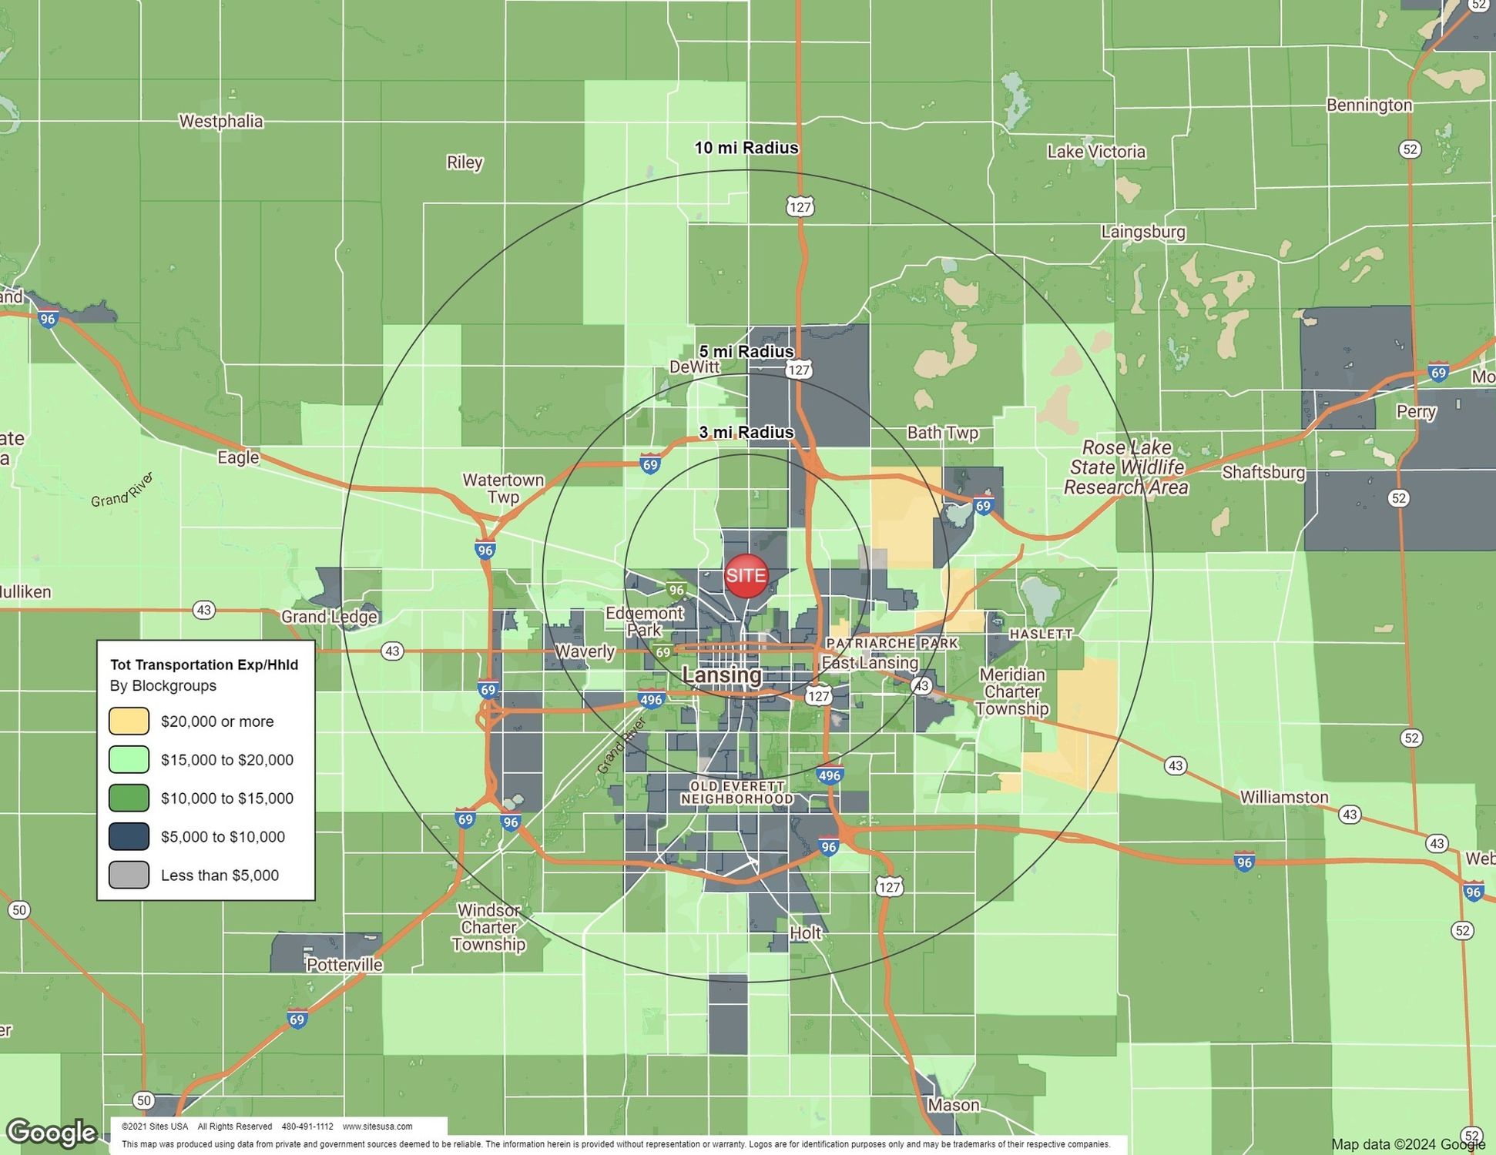Image resolution: width=1496 pixels, height=1155 pixels.
Task: Click the $20,000 or more legend swatch
Action: 129,721
